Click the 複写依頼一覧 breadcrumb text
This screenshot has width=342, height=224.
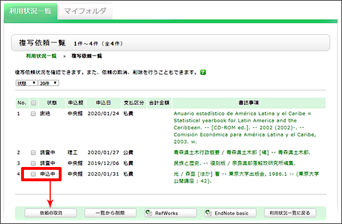point(87,56)
